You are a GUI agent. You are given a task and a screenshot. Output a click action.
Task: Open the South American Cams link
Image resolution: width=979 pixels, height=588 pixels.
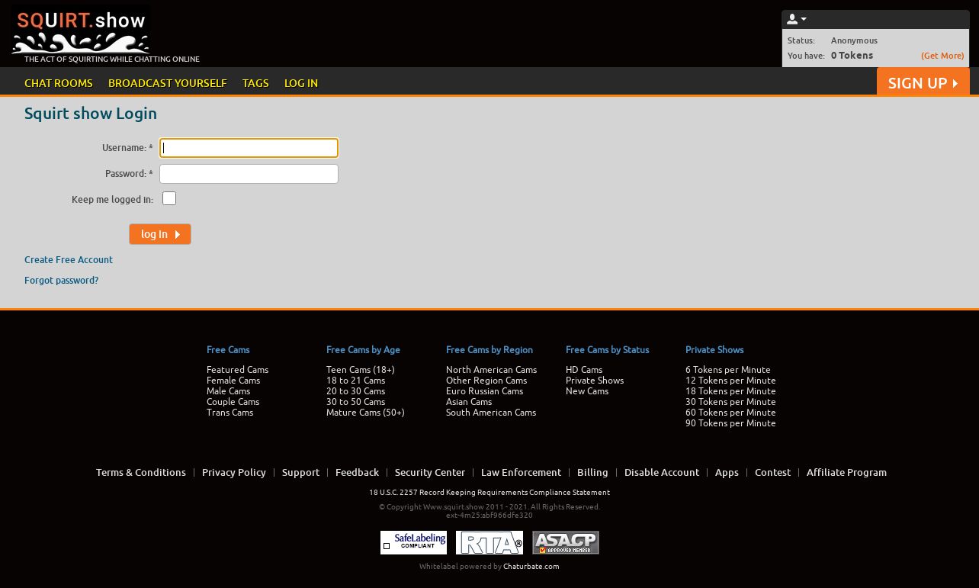coord(491,412)
